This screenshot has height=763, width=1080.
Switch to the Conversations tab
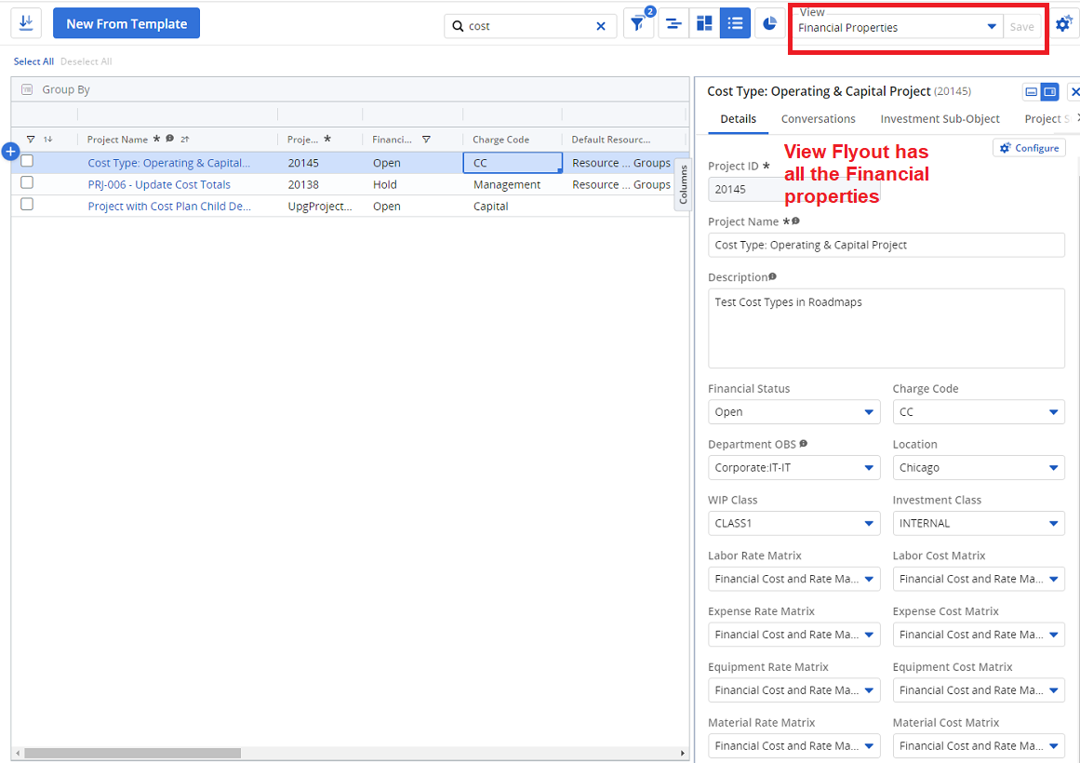(x=818, y=119)
